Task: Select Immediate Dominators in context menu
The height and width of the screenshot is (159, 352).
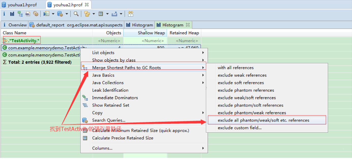Action: (x=115, y=98)
